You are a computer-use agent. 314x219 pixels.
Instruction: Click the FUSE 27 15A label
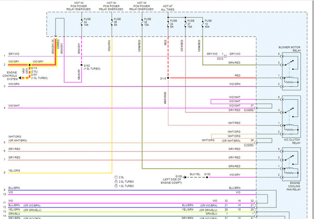(x=191, y=24)
